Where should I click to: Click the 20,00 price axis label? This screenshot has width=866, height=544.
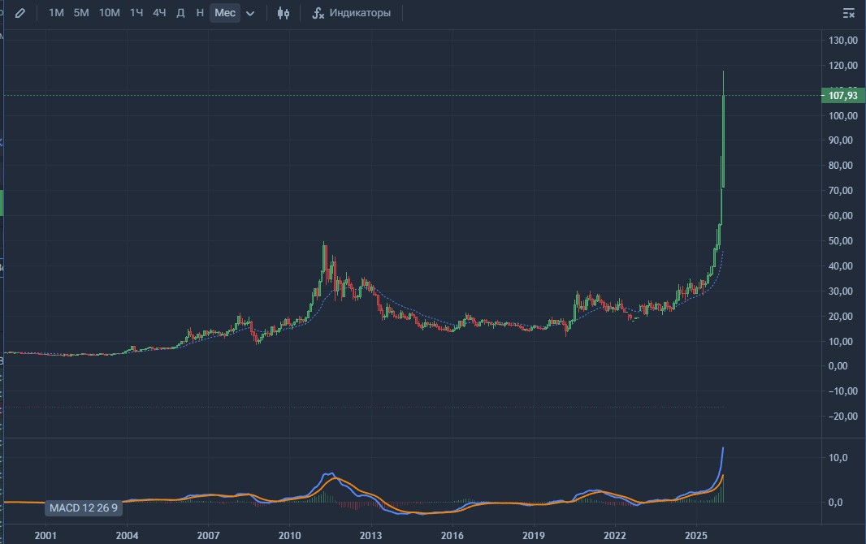tap(840, 316)
